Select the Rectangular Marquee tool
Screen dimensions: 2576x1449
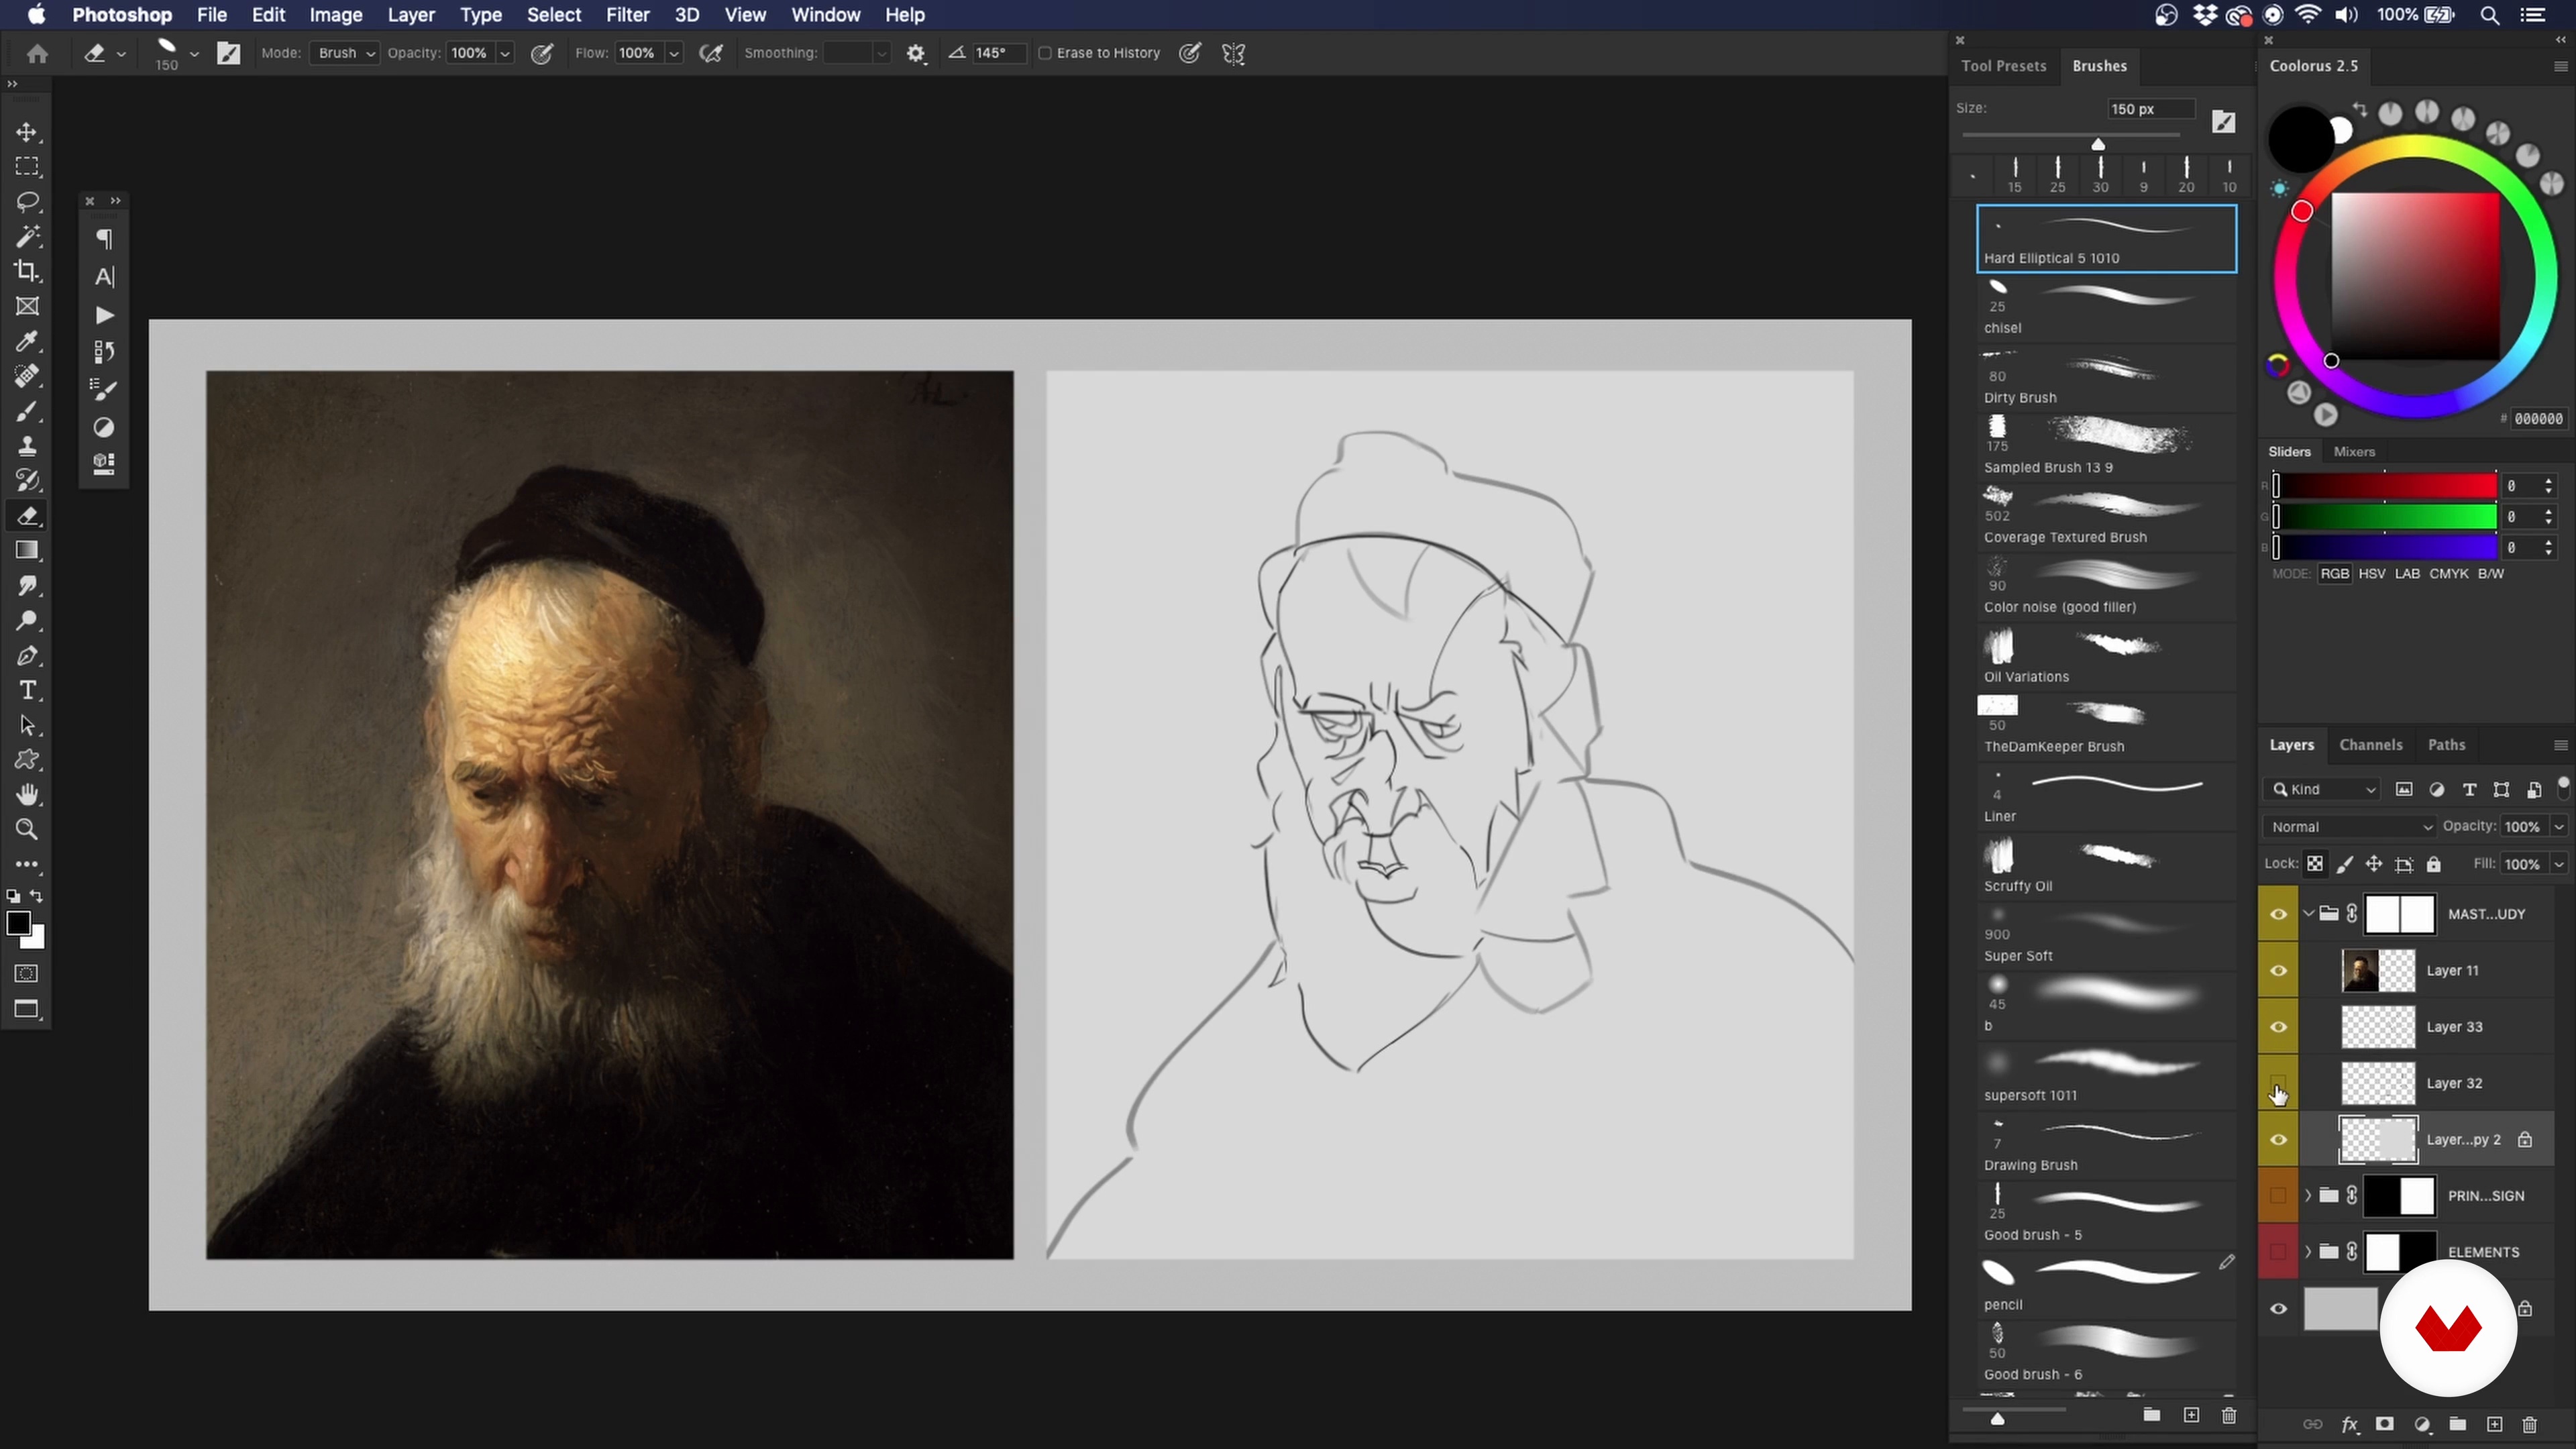click(x=27, y=167)
